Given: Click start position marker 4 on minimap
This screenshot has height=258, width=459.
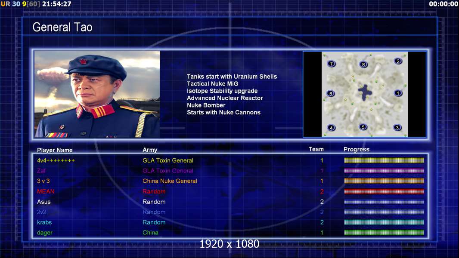Looking at the screenshot, I should pyautogui.click(x=332, y=128).
